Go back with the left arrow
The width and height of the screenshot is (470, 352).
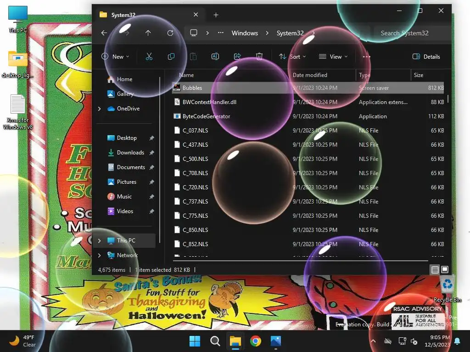(104, 33)
